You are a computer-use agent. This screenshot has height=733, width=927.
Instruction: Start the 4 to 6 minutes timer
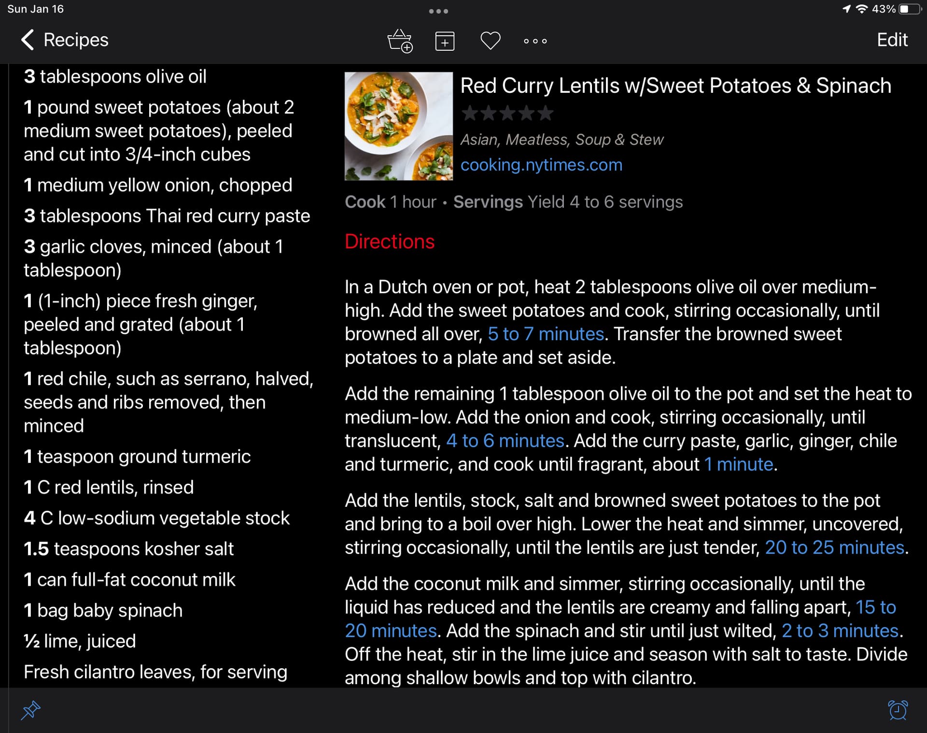[x=505, y=441]
